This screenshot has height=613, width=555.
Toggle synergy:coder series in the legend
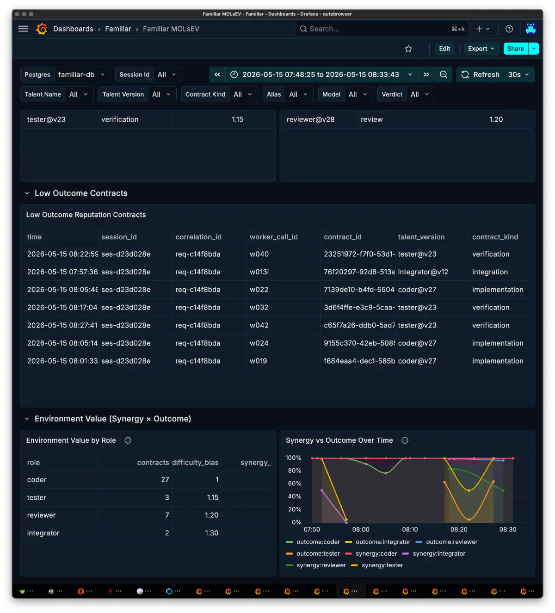[x=376, y=553]
